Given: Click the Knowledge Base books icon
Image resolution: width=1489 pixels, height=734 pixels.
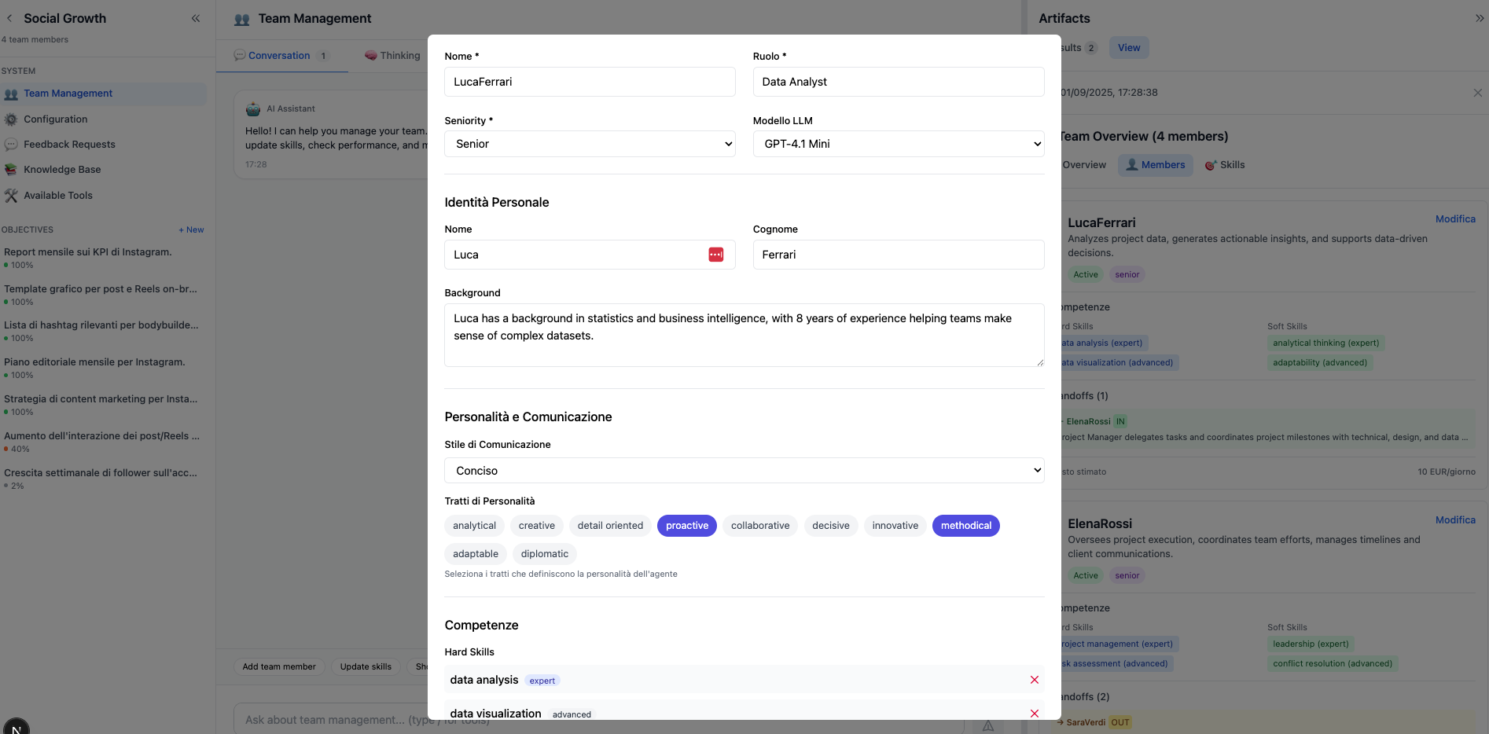Looking at the screenshot, I should (x=11, y=170).
